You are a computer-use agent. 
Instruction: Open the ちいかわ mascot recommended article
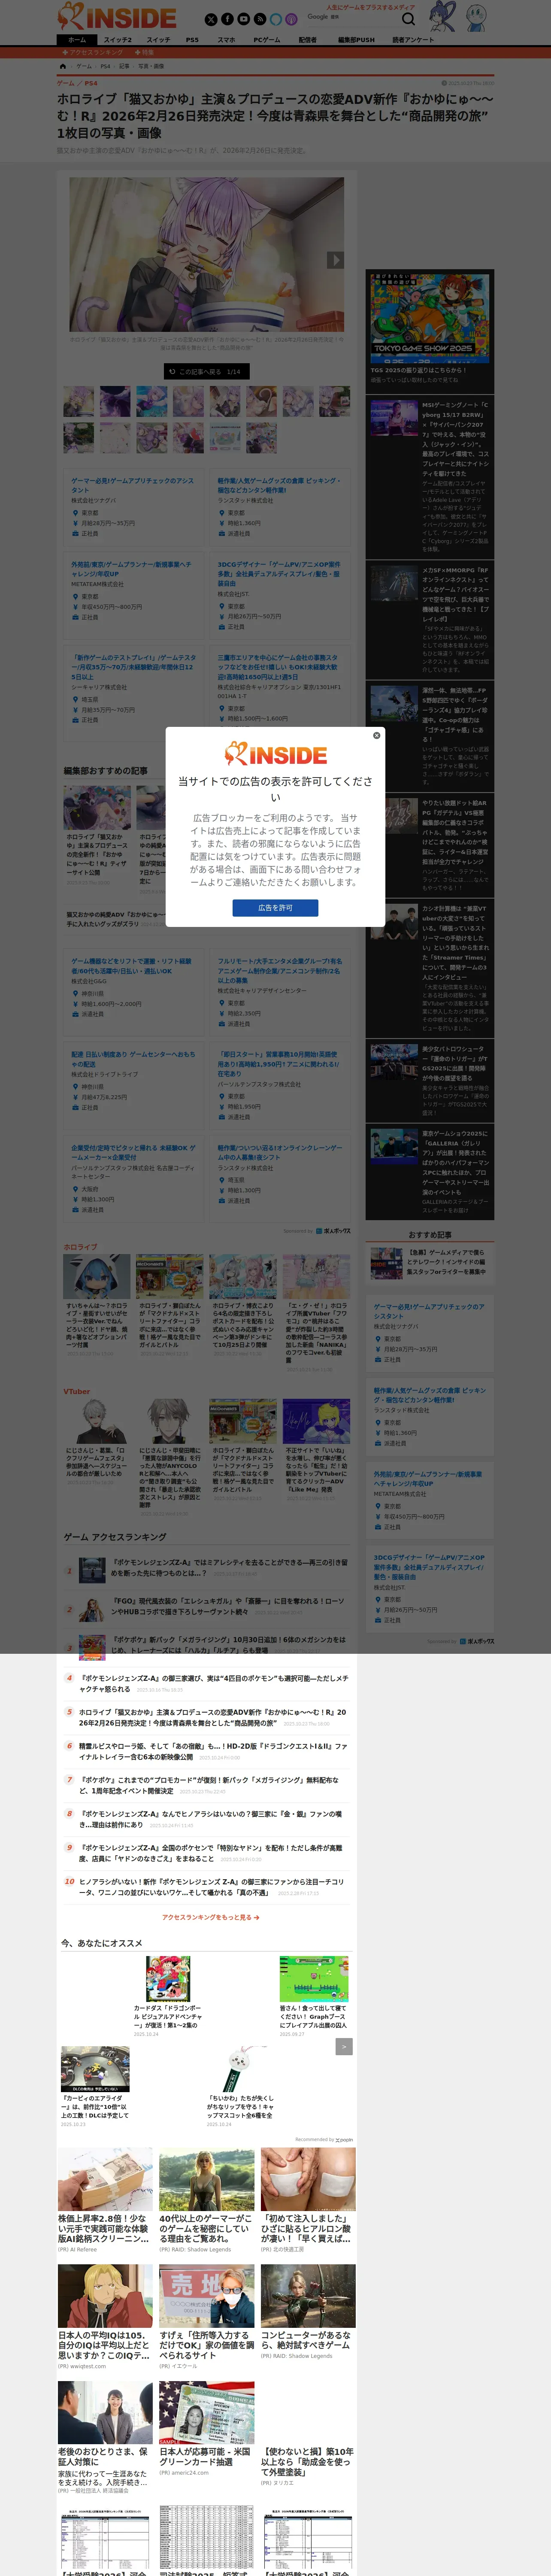pyautogui.click(x=241, y=2086)
